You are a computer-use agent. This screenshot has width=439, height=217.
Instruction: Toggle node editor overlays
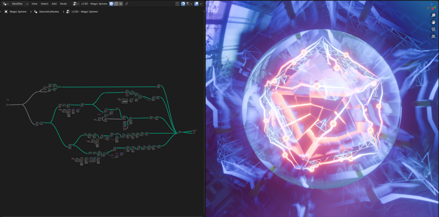pos(197,3)
